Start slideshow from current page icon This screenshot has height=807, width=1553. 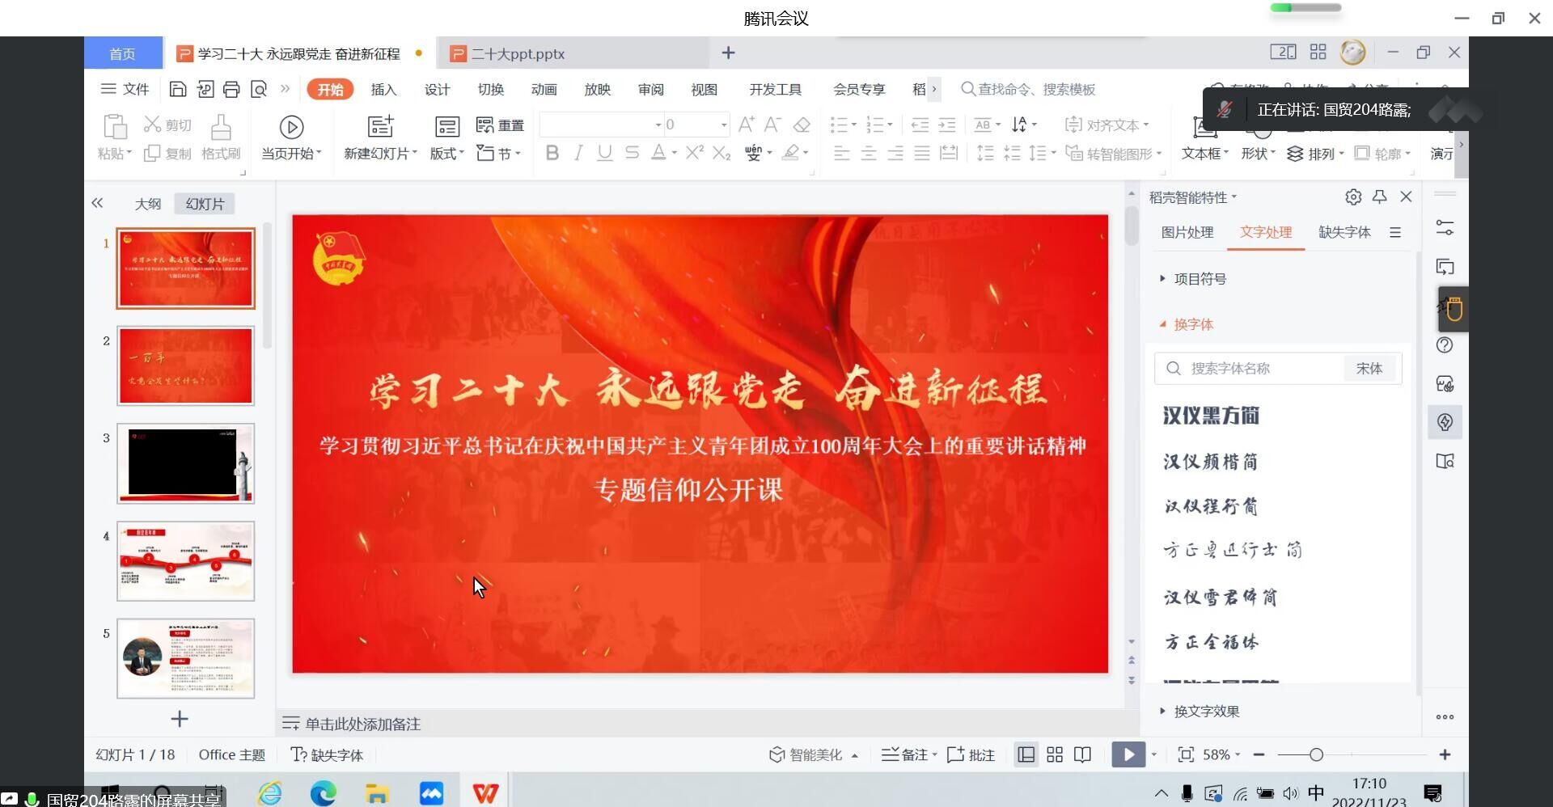[291, 127]
